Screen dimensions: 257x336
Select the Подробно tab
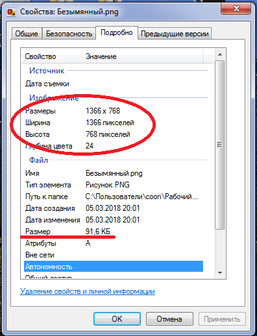pos(117,32)
